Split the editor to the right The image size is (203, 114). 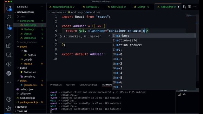coord(189,7)
